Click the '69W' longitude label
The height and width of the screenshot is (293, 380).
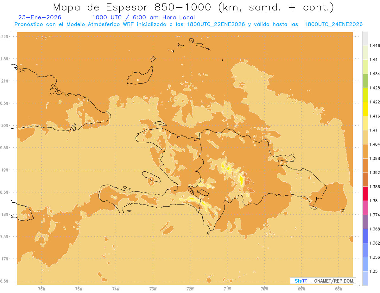301,289
